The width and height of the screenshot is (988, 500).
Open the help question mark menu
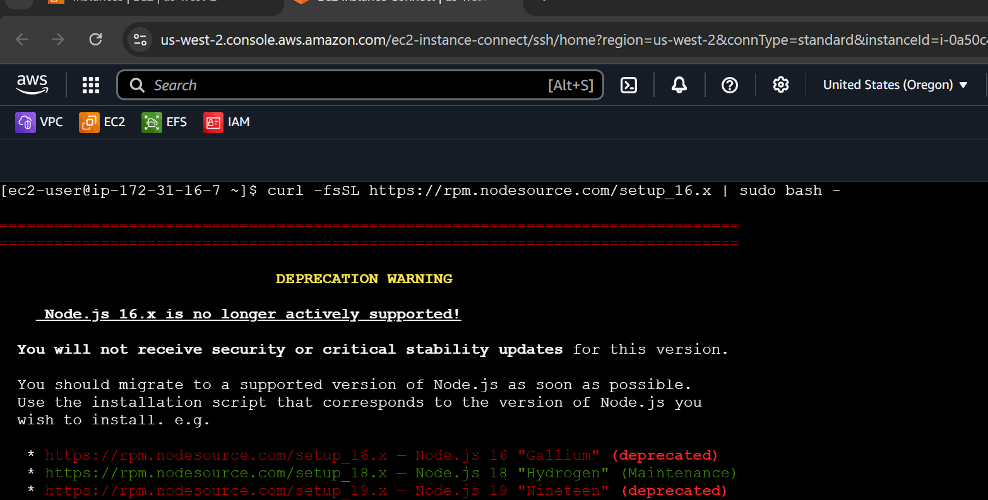[x=730, y=85]
